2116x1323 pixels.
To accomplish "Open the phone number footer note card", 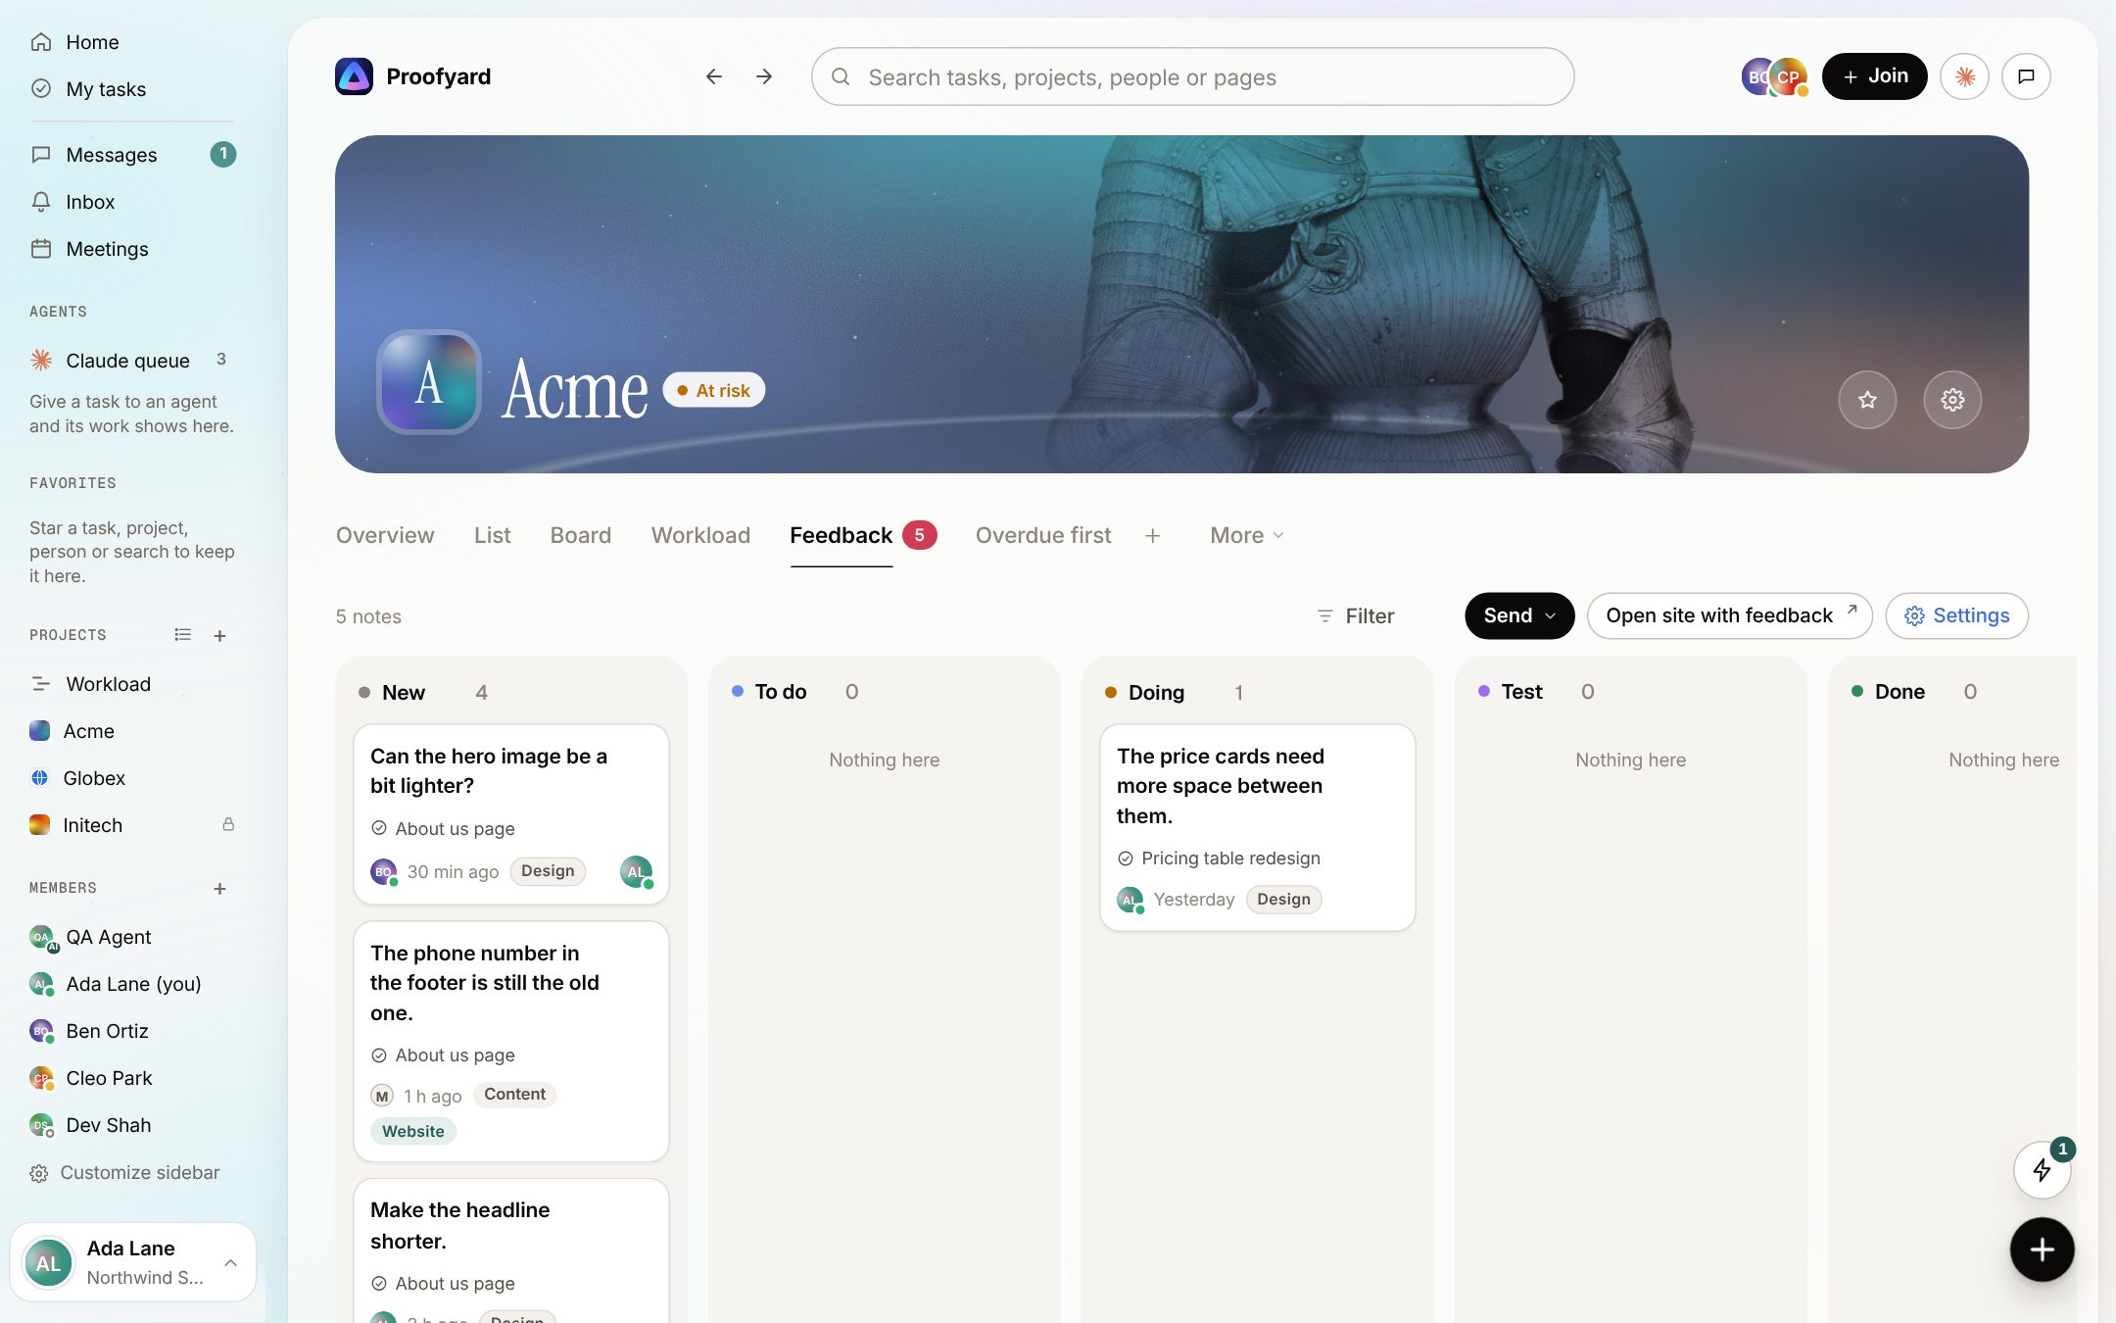I will tap(511, 1041).
